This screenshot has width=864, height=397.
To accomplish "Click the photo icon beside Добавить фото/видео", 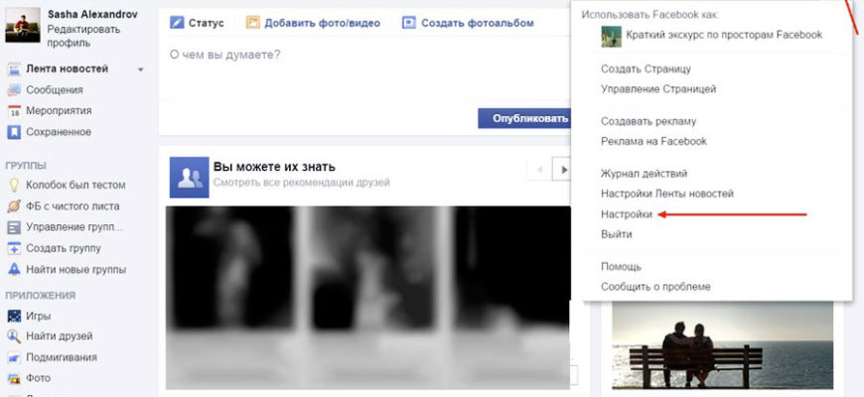I will pyautogui.click(x=252, y=23).
